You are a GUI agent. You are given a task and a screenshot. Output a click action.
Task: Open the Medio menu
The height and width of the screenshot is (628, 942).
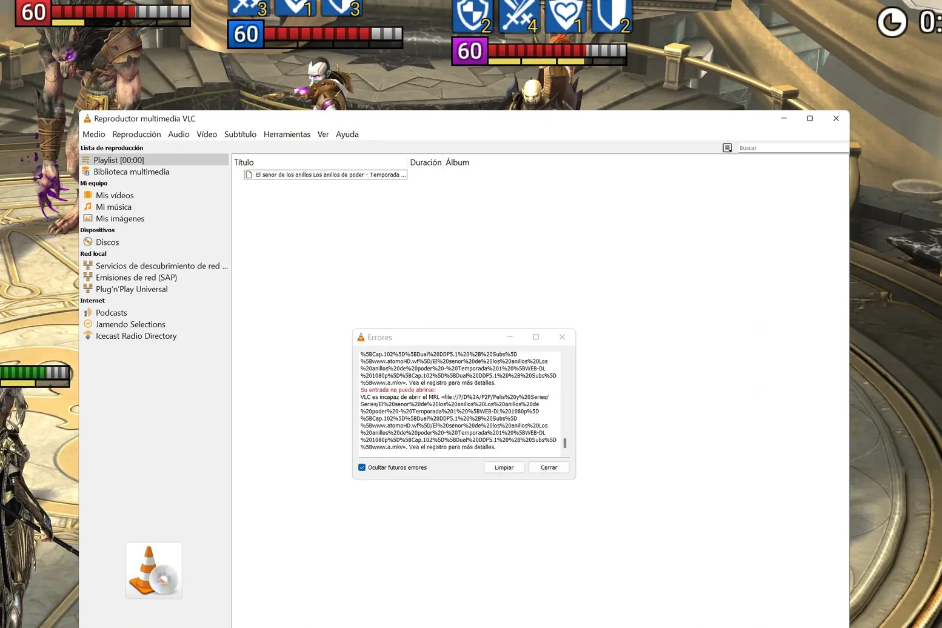(x=93, y=134)
